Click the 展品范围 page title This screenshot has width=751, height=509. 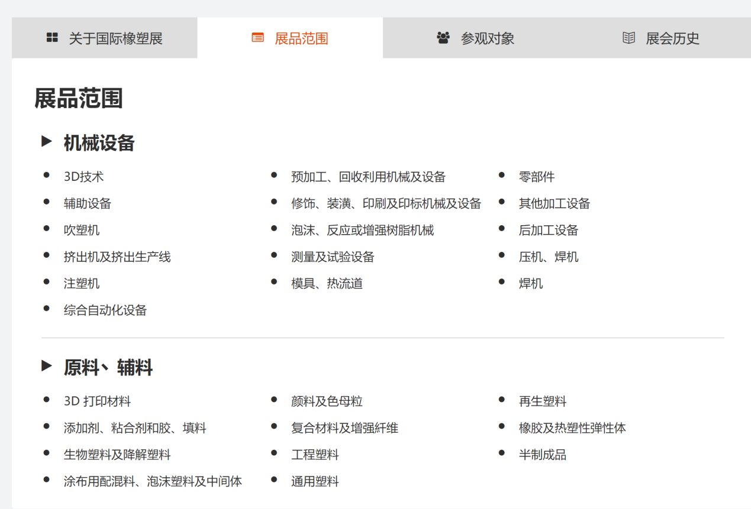[79, 99]
